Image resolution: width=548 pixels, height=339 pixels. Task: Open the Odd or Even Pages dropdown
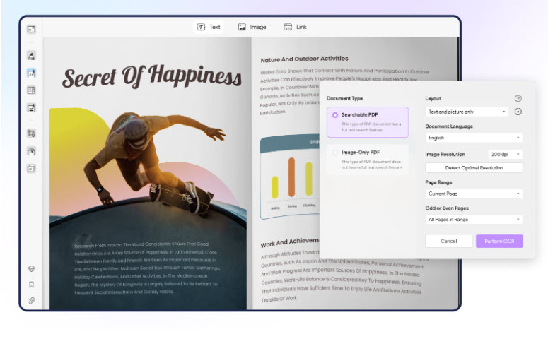point(474,220)
